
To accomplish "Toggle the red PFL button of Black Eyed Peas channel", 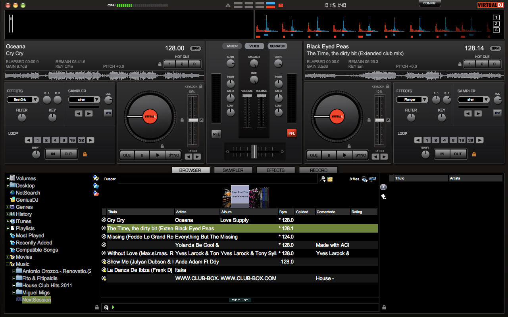I will coord(292,134).
